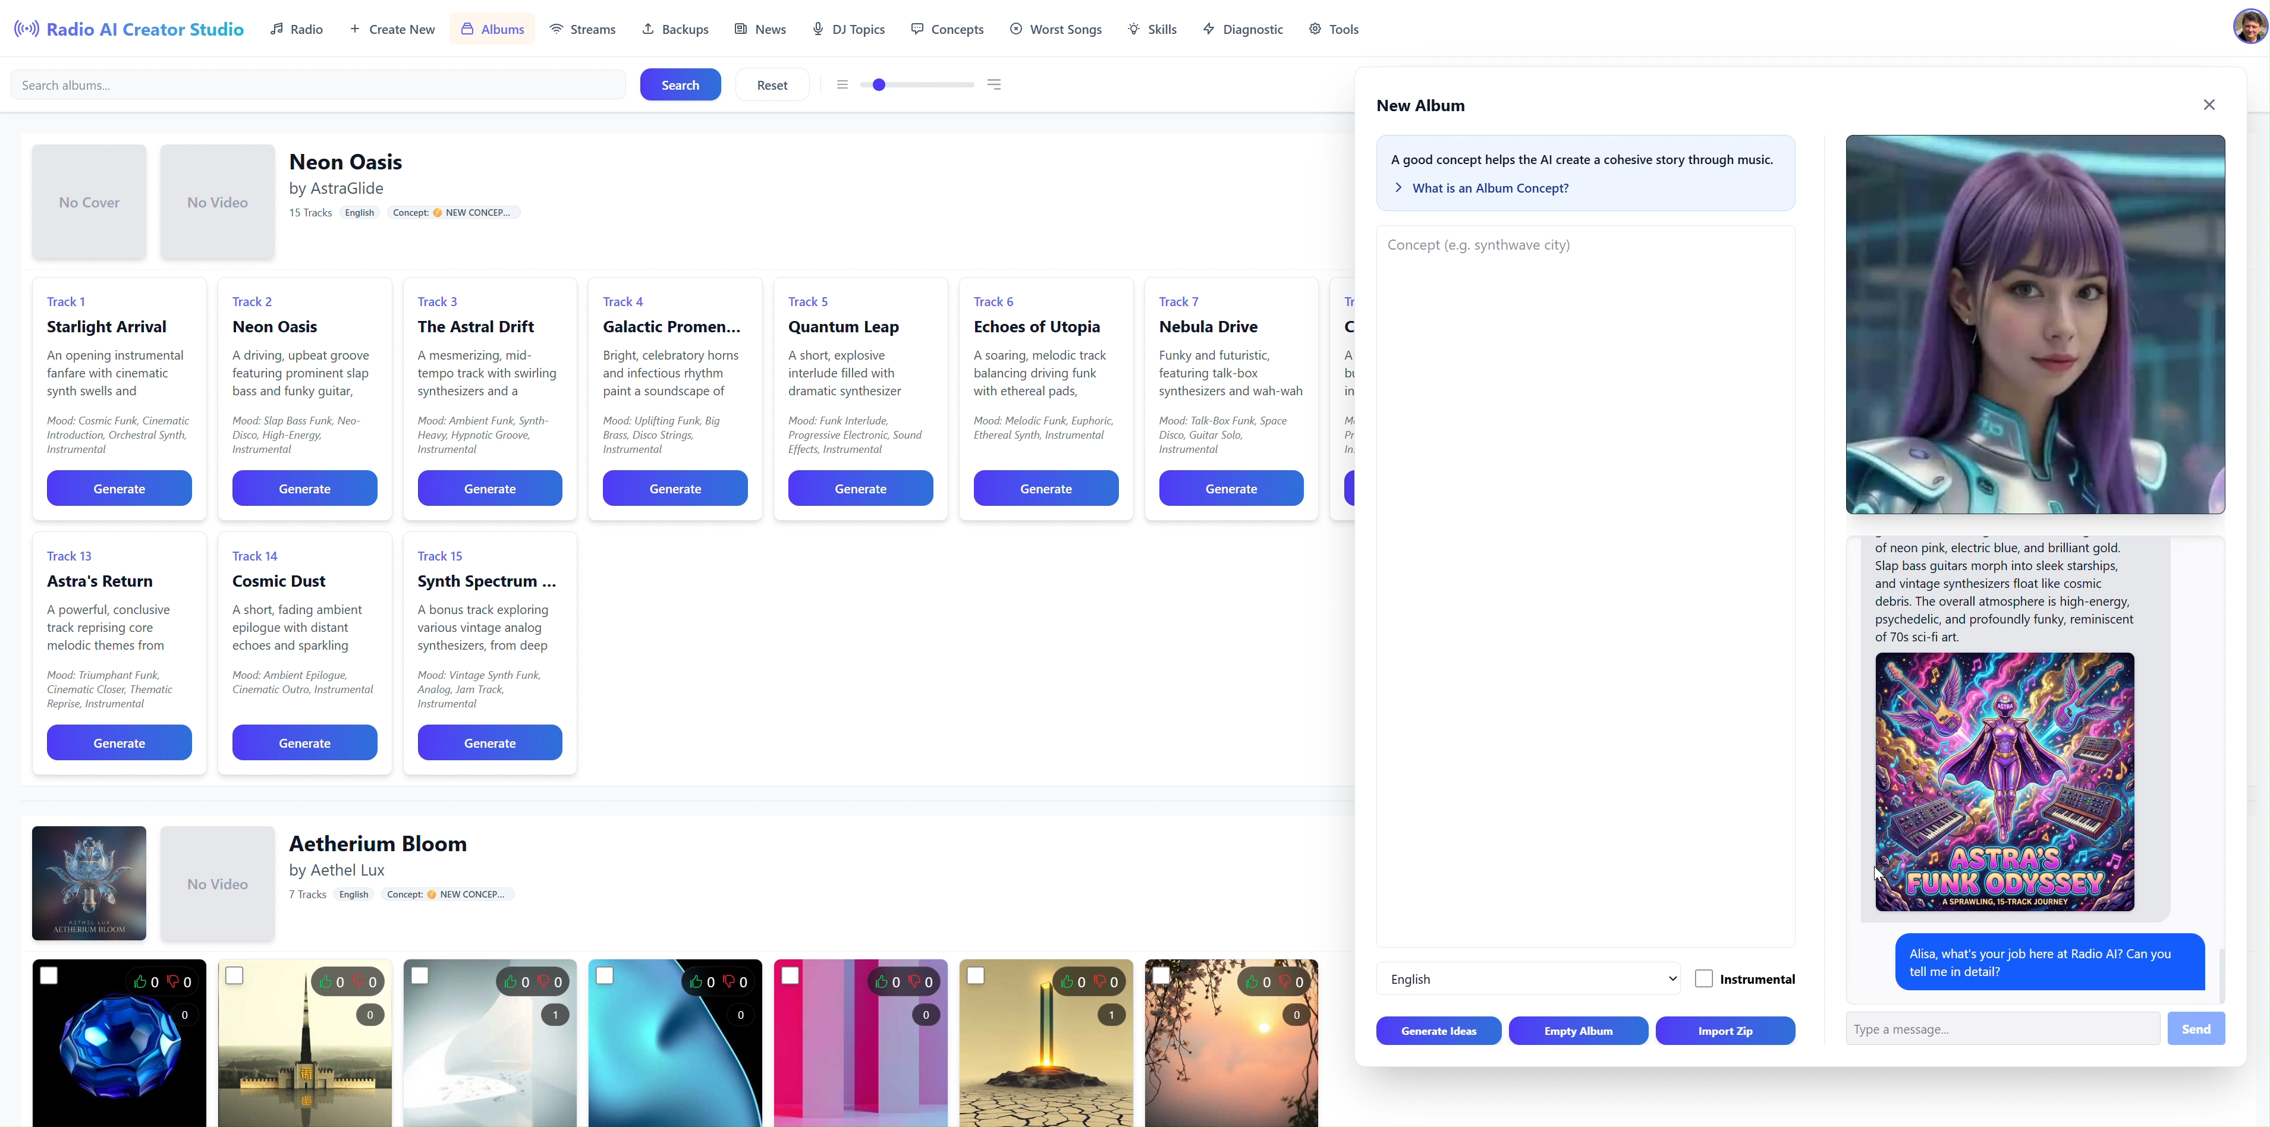Click the expanded list view icon right of slider
Viewport: 2270px width, 1127px height.
coord(994,84)
